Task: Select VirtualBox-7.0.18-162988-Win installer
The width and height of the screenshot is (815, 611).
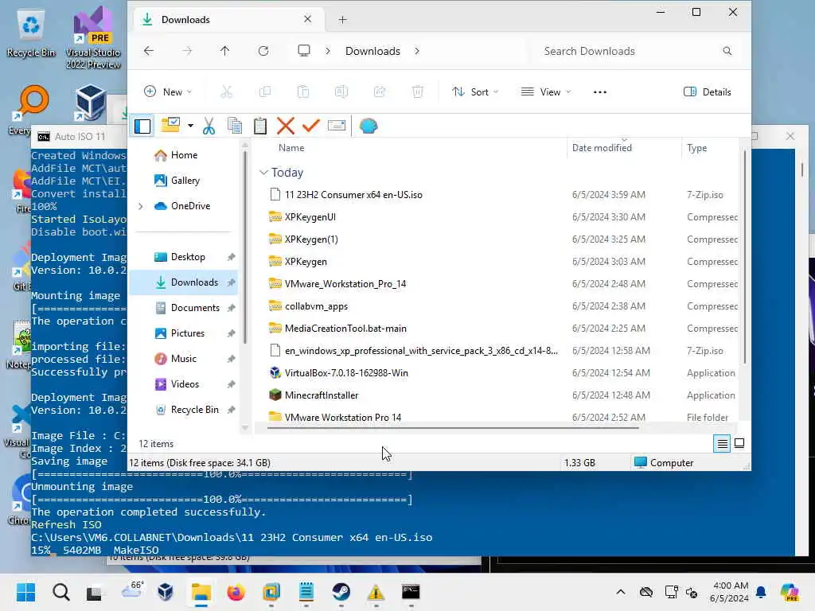Action: [x=346, y=373]
